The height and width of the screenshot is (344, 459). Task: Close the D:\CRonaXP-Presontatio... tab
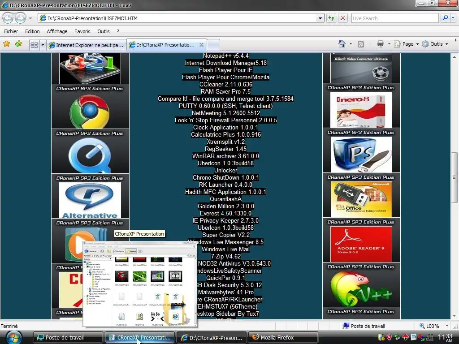tap(201, 45)
